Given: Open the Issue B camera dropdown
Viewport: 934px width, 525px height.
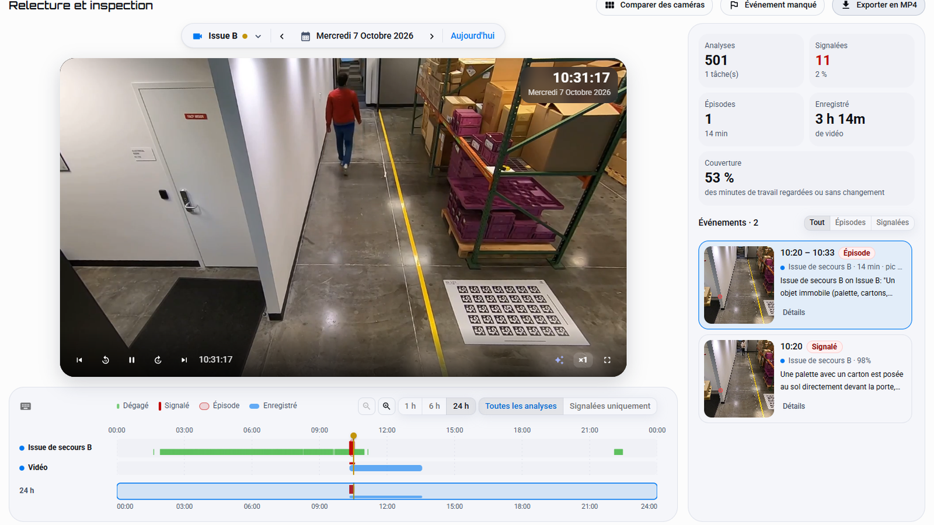Looking at the screenshot, I should coord(227,36).
